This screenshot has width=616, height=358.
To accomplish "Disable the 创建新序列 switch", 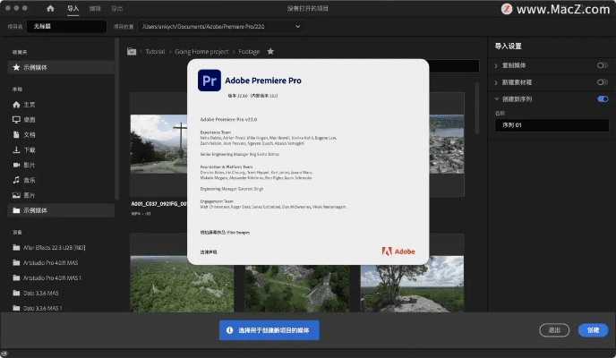I will click(x=602, y=98).
